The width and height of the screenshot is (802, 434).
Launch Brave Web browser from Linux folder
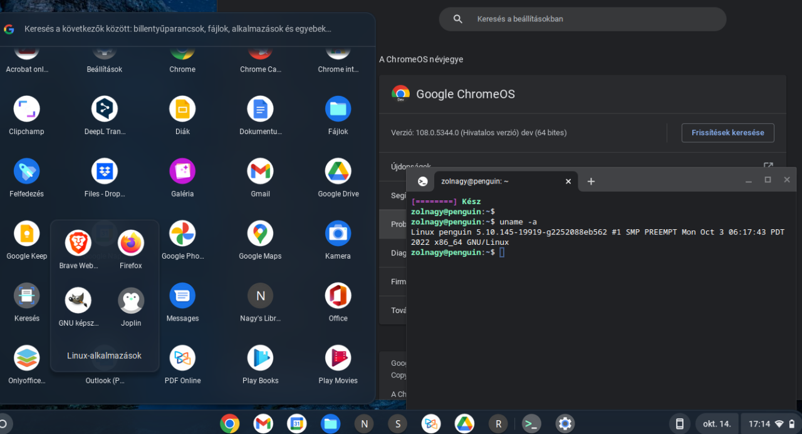(78, 243)
